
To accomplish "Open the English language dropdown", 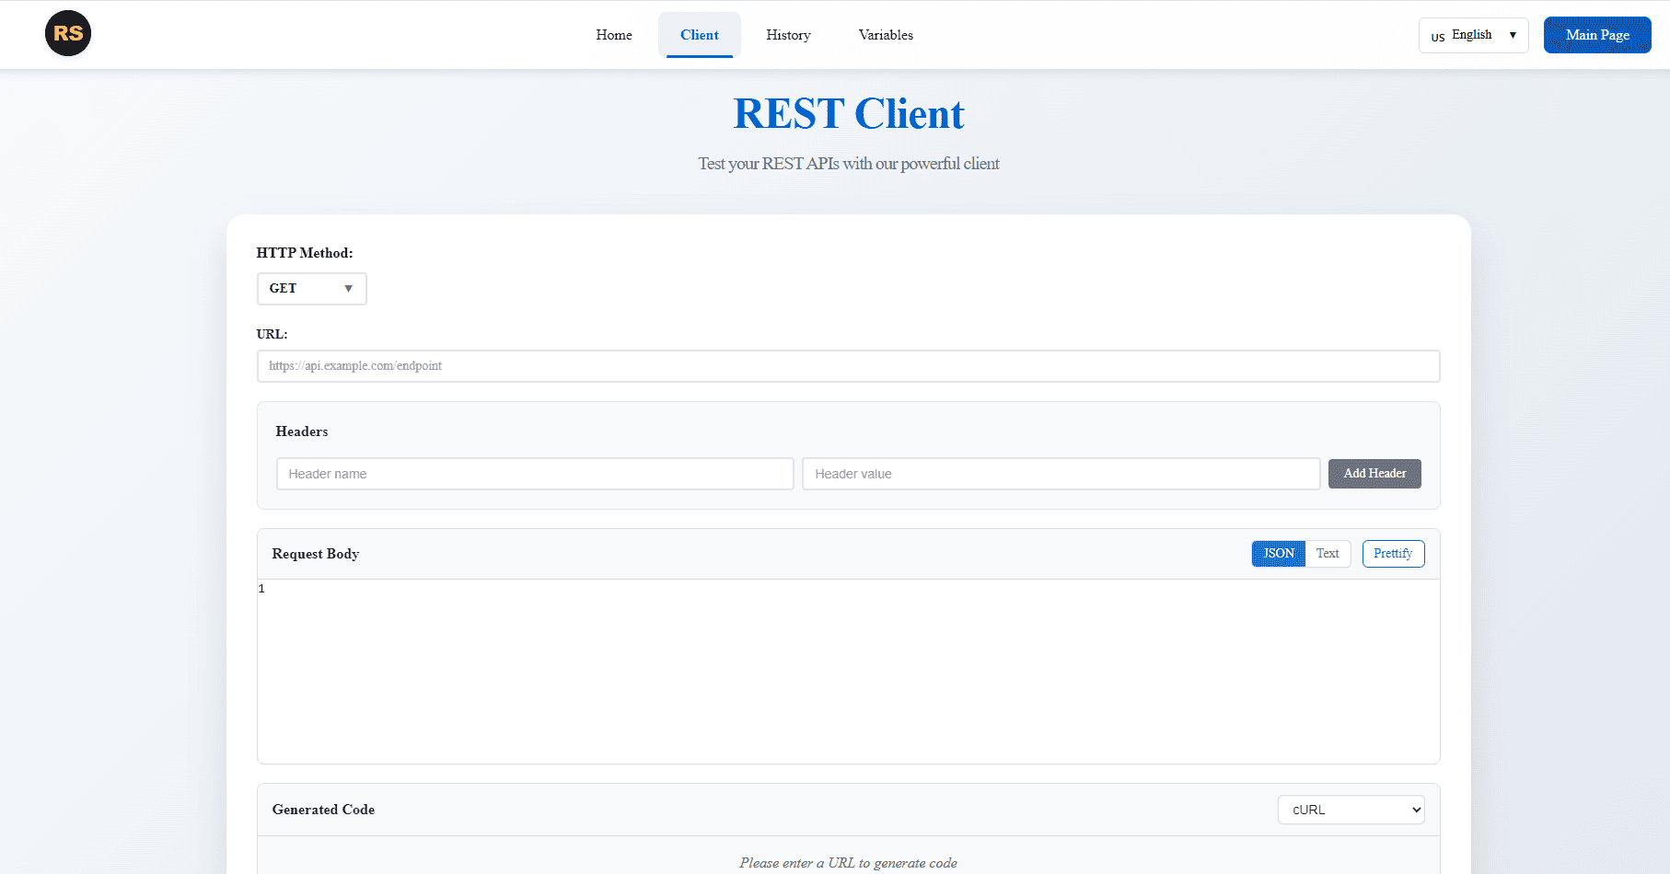I will 1473,35.
